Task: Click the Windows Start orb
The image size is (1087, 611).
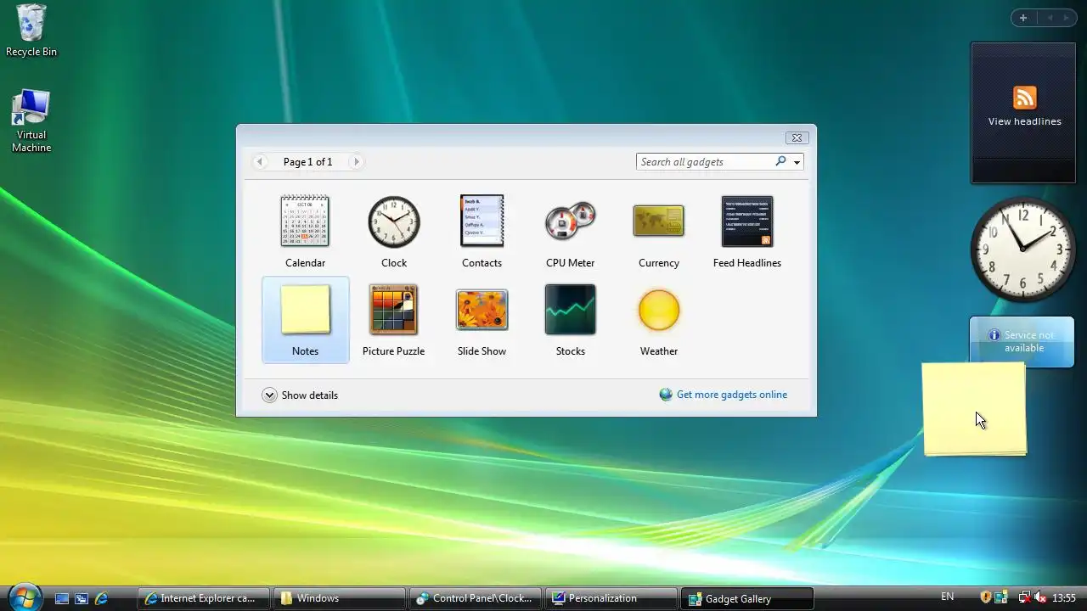Action: pos(24,597)
